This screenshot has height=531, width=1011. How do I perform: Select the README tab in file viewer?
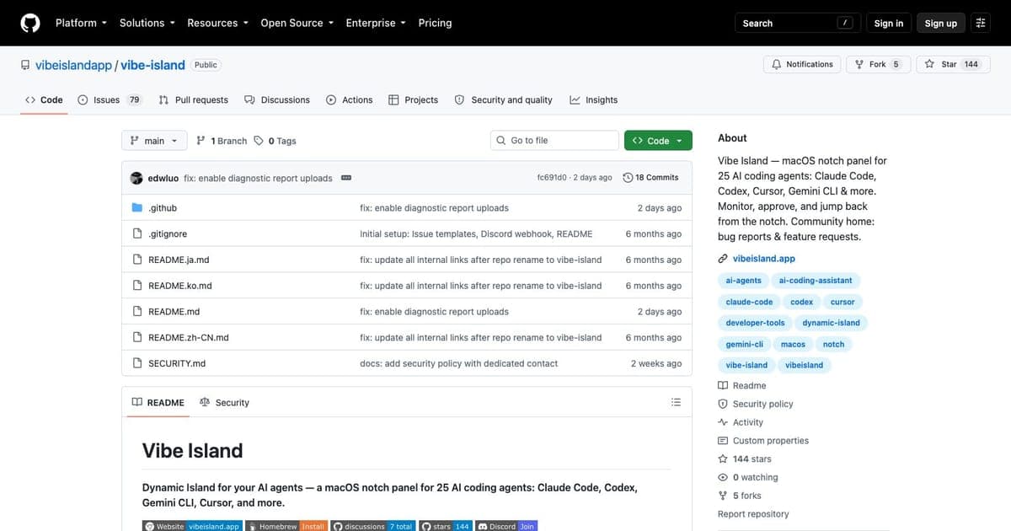point(158,402)
